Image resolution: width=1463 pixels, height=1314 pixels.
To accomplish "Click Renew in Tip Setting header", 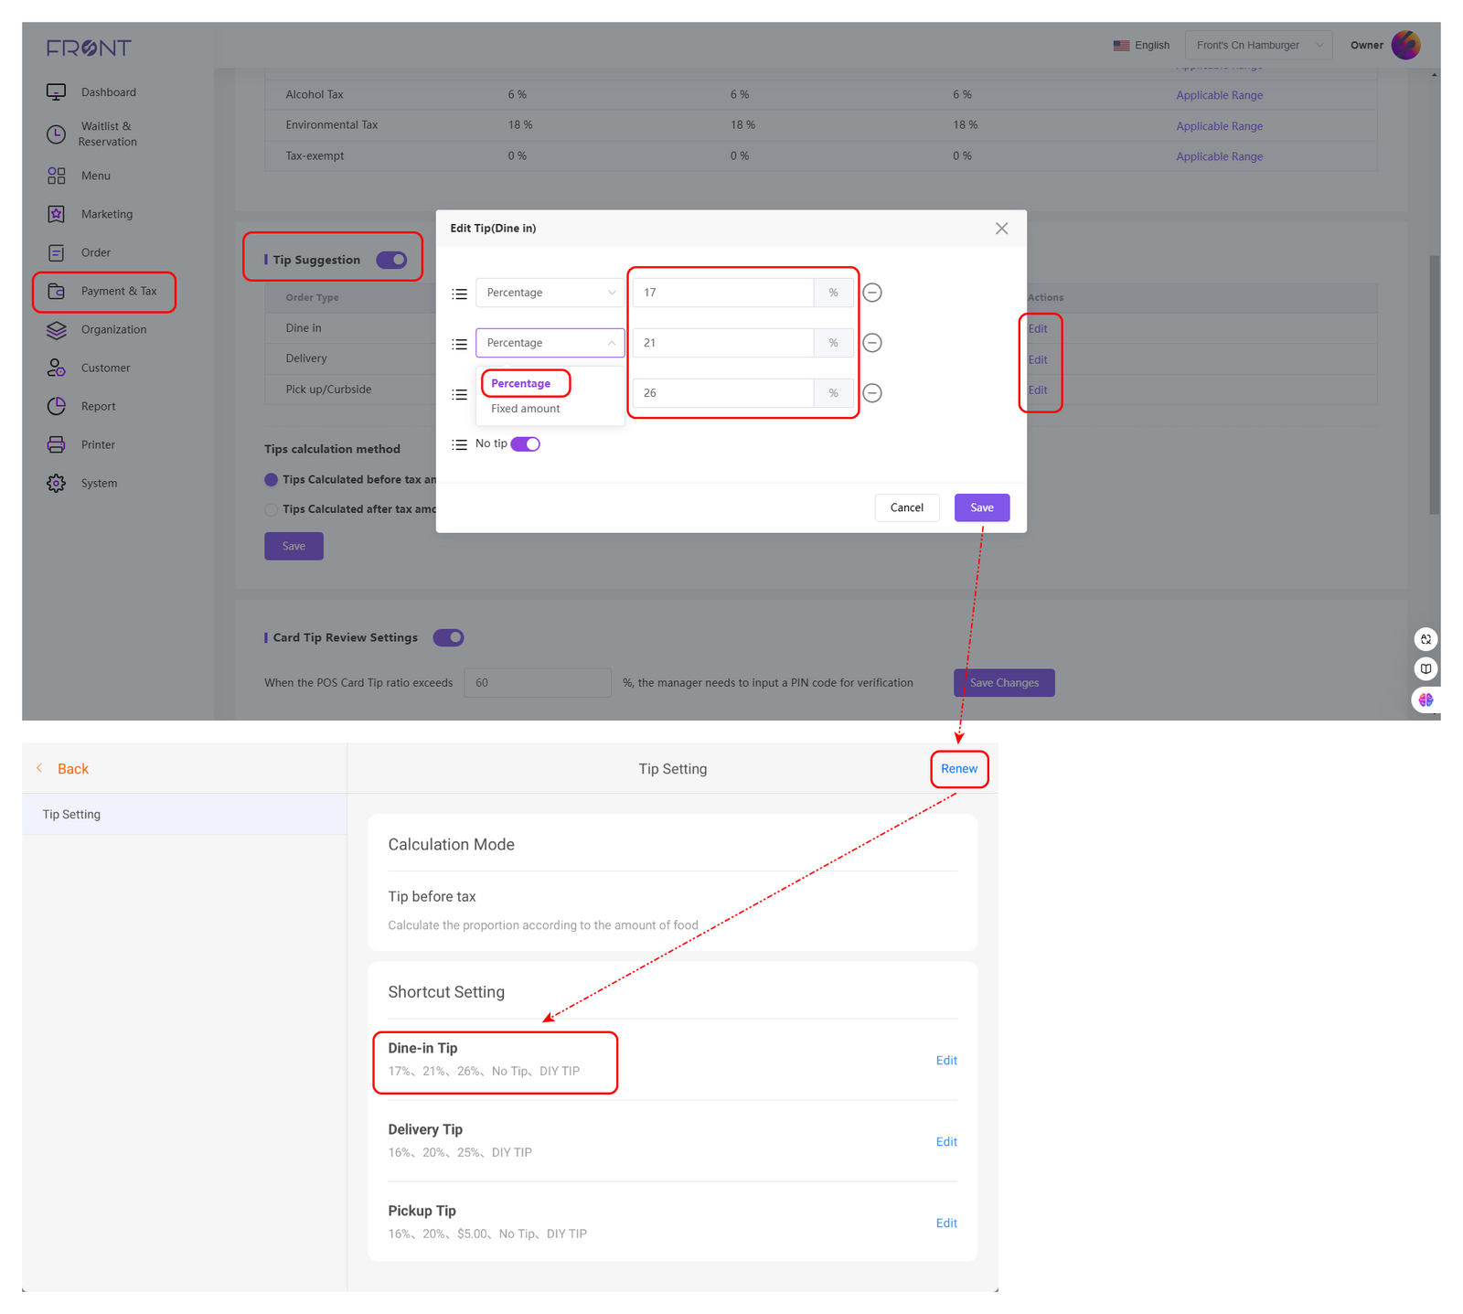I will pos(958,769).
